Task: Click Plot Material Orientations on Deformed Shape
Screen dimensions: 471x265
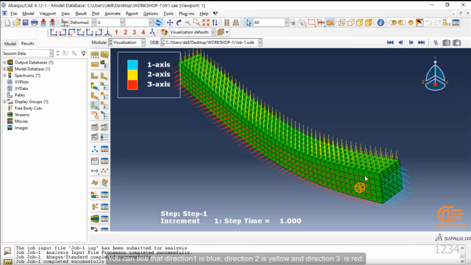Action: point(95,106)
